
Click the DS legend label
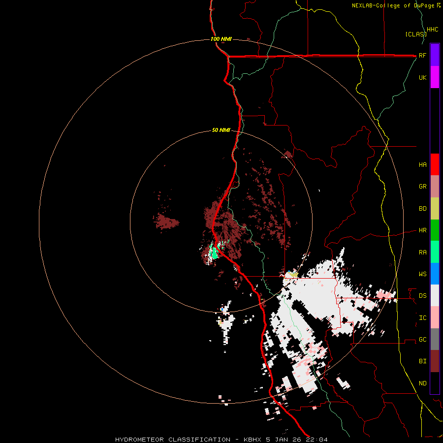tap(422, 295)
